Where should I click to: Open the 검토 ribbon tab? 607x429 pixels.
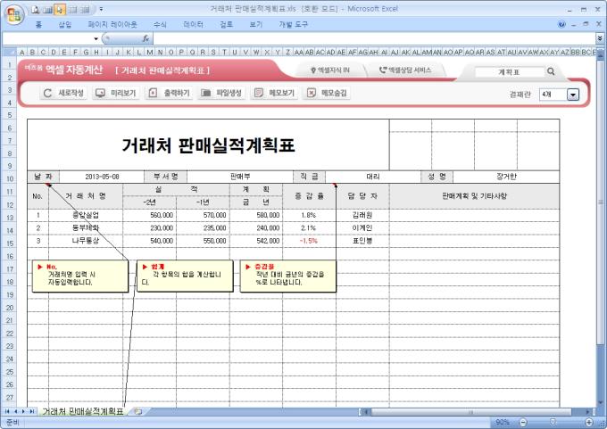tap(227, 24)
